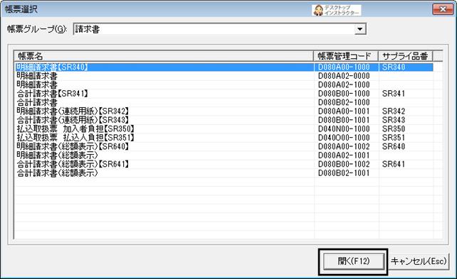457x279 pixels.
Task: Click the 開く(F12) button
Action: 354,261
